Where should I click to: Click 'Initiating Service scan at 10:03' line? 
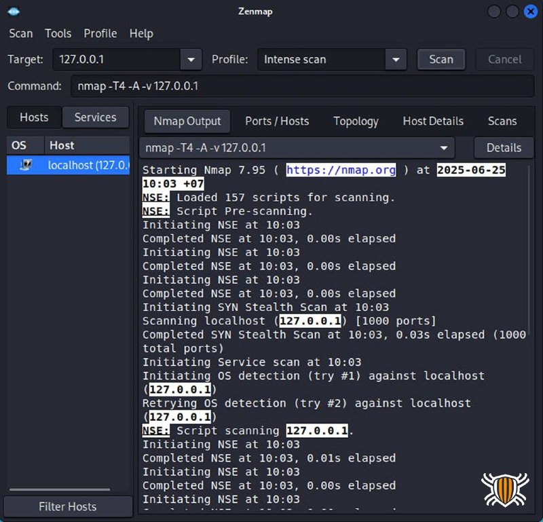(x=252, y=362)
